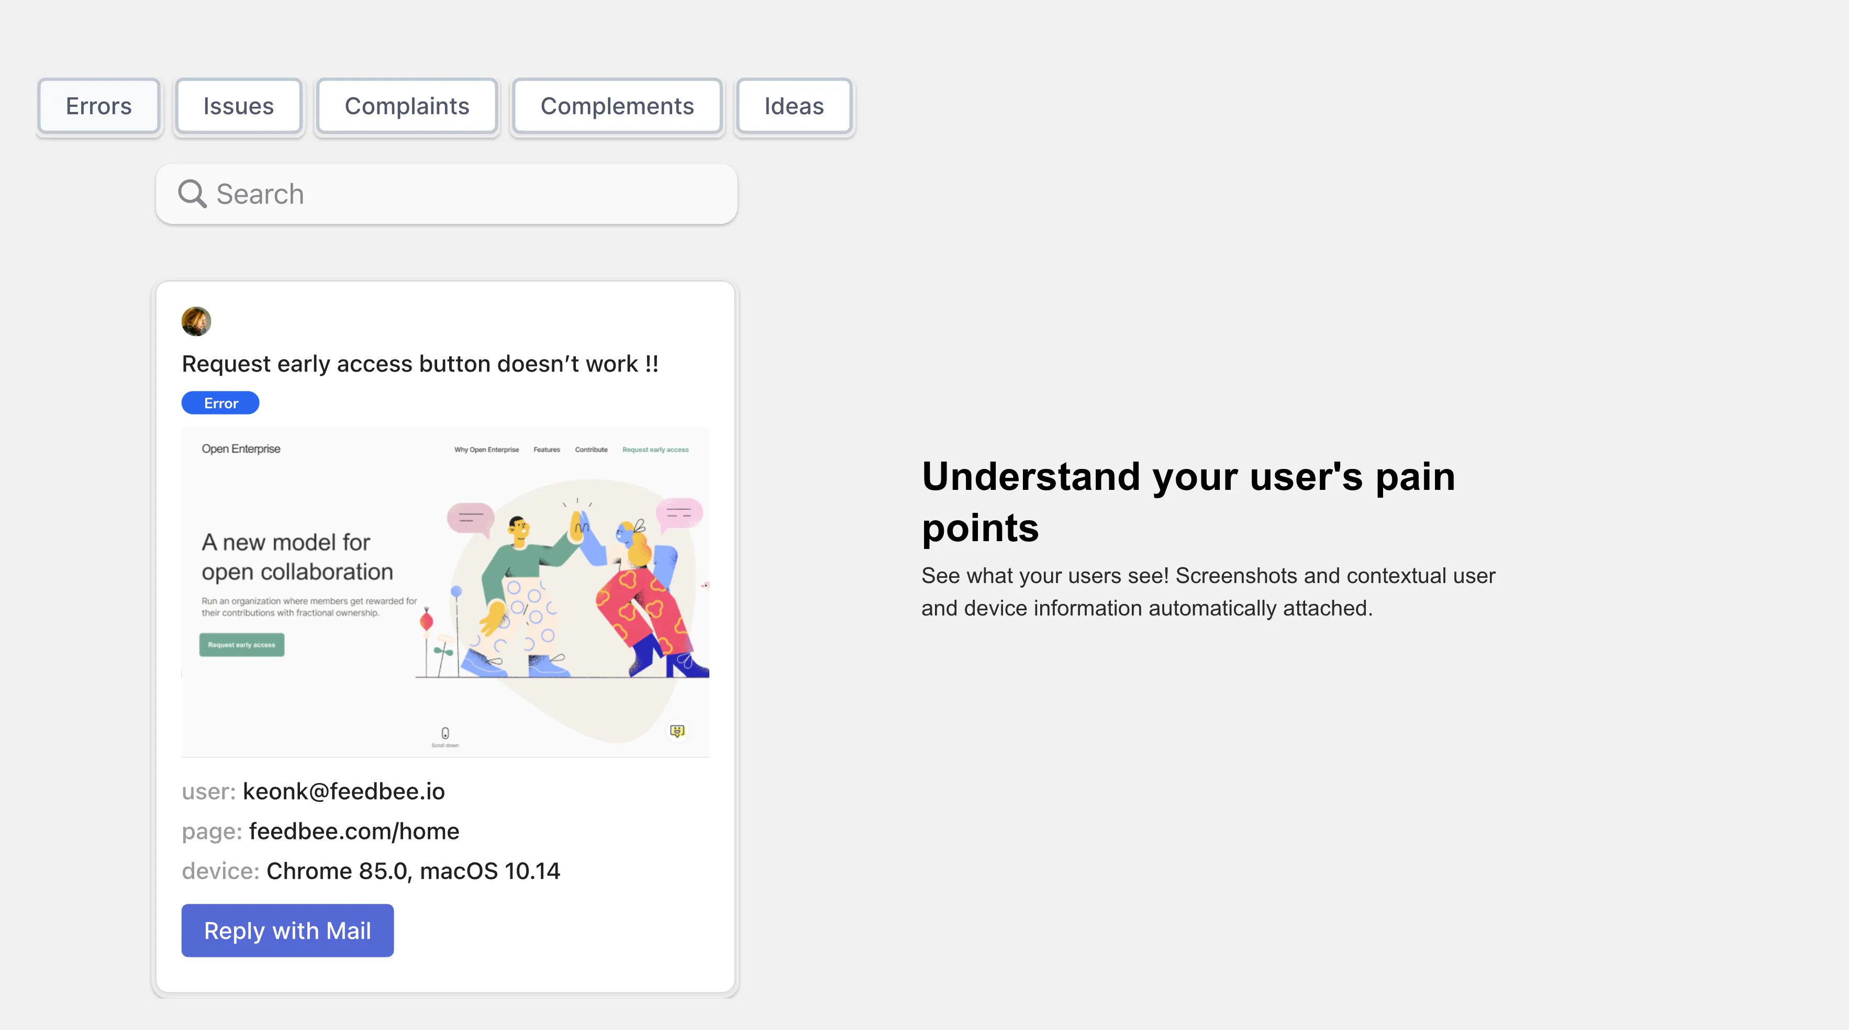
Task: Click the scroll-down mouse icon in the screenshot
Action: (445, 733)
